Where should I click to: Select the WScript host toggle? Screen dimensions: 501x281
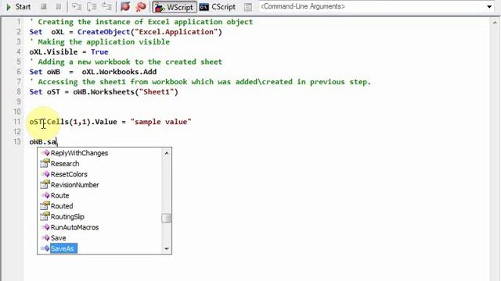[174, 7]
